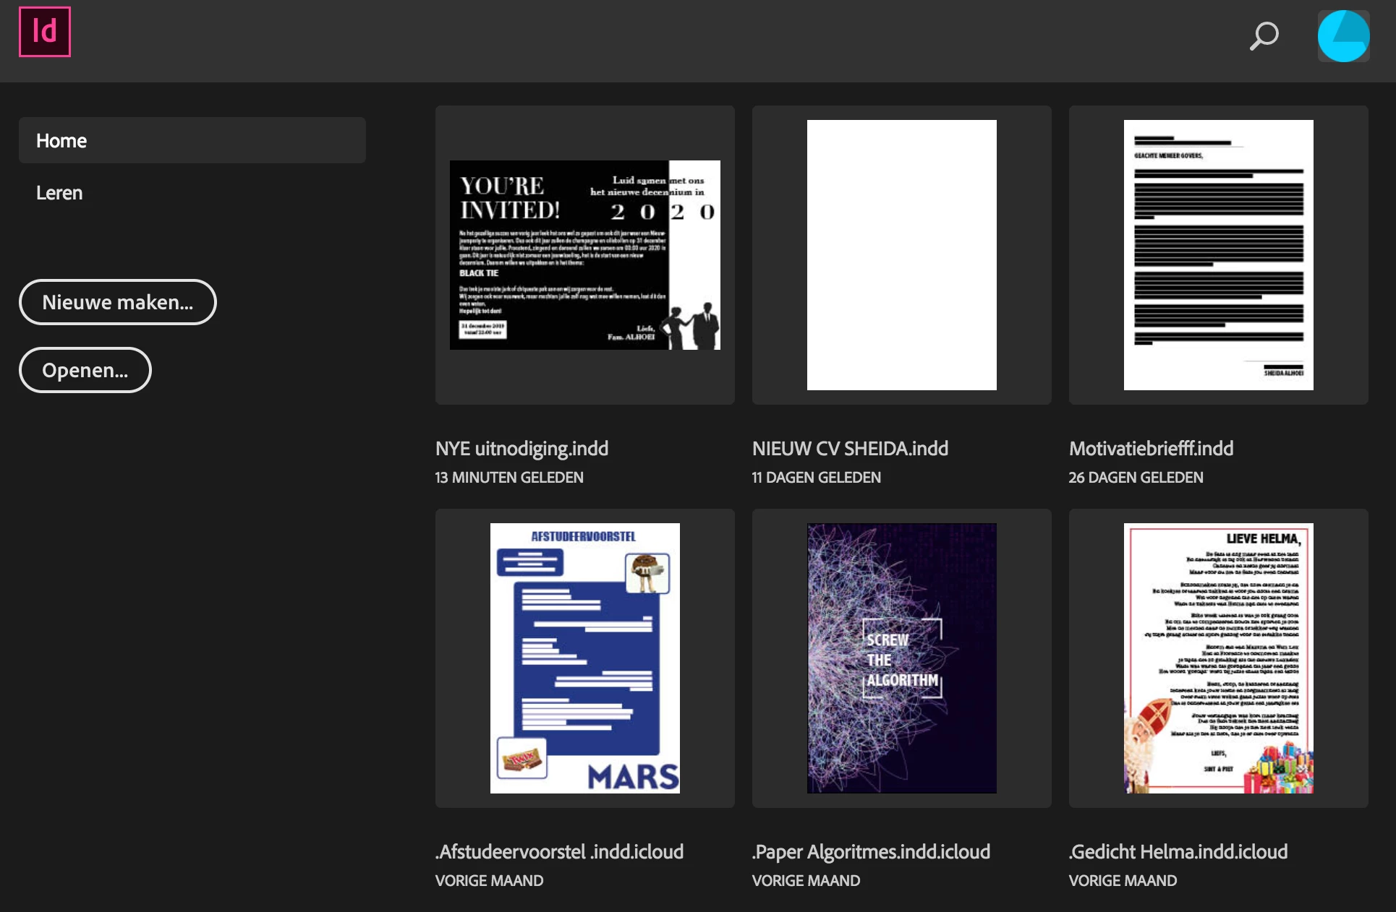1396x912 pixels.
Task: Click the blue account profile avatar
Action: tap(1343, 36)
